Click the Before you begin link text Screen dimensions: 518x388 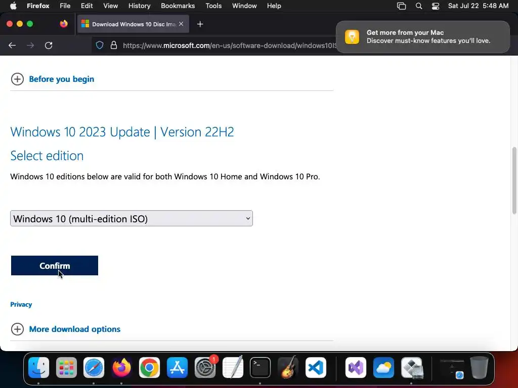[x=61, y=79]
